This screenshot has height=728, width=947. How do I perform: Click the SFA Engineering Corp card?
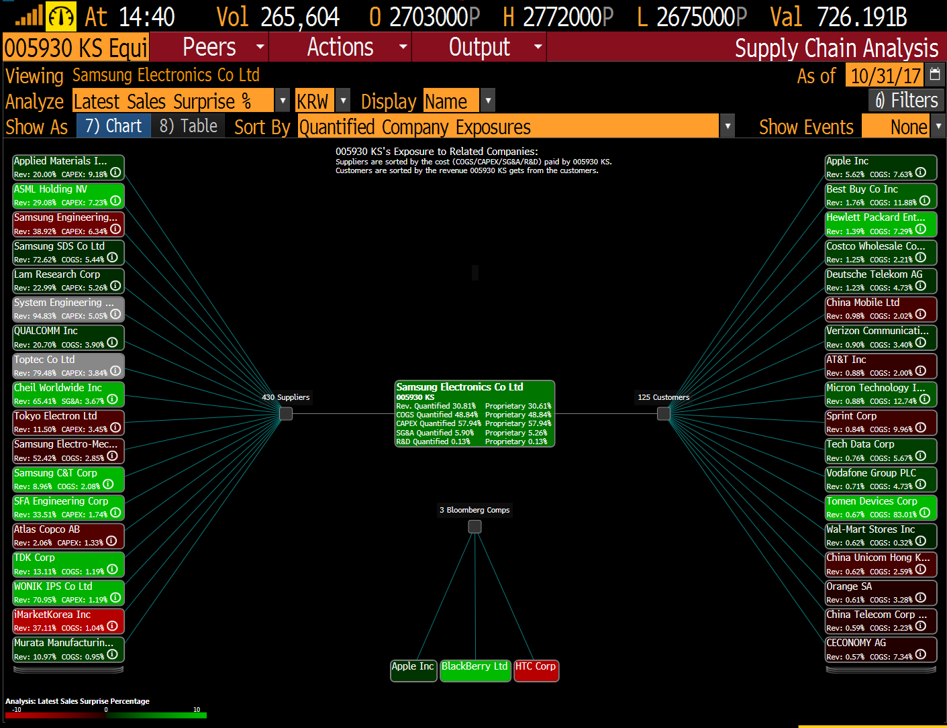tap(68, 507)
